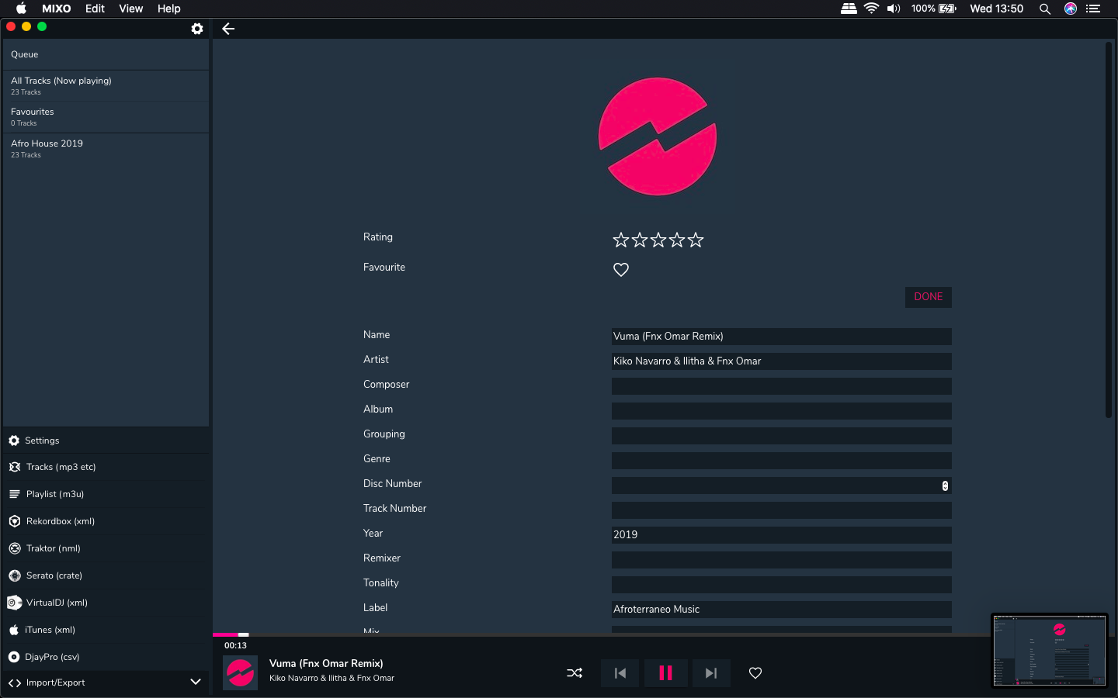
Task: Open the View menu
Action: click(x=130, y=9)
